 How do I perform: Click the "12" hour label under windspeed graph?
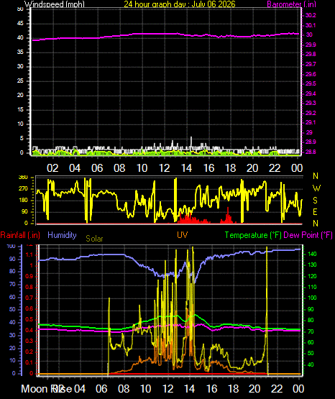[164, 168]
